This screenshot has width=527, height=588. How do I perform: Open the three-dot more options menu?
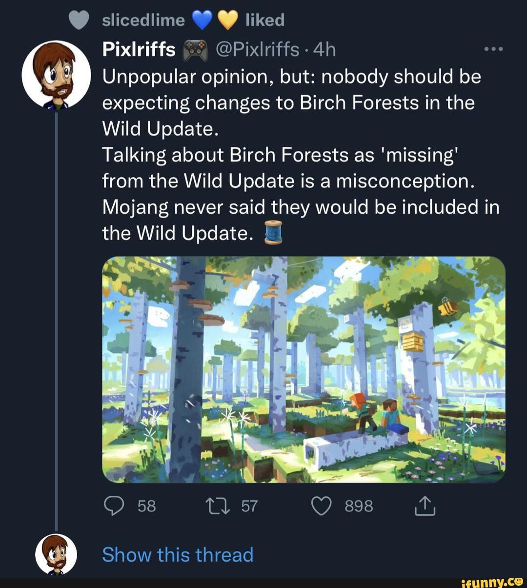[493, 49]
